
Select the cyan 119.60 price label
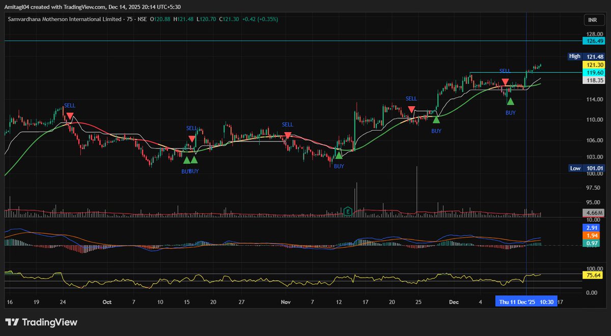593,73
